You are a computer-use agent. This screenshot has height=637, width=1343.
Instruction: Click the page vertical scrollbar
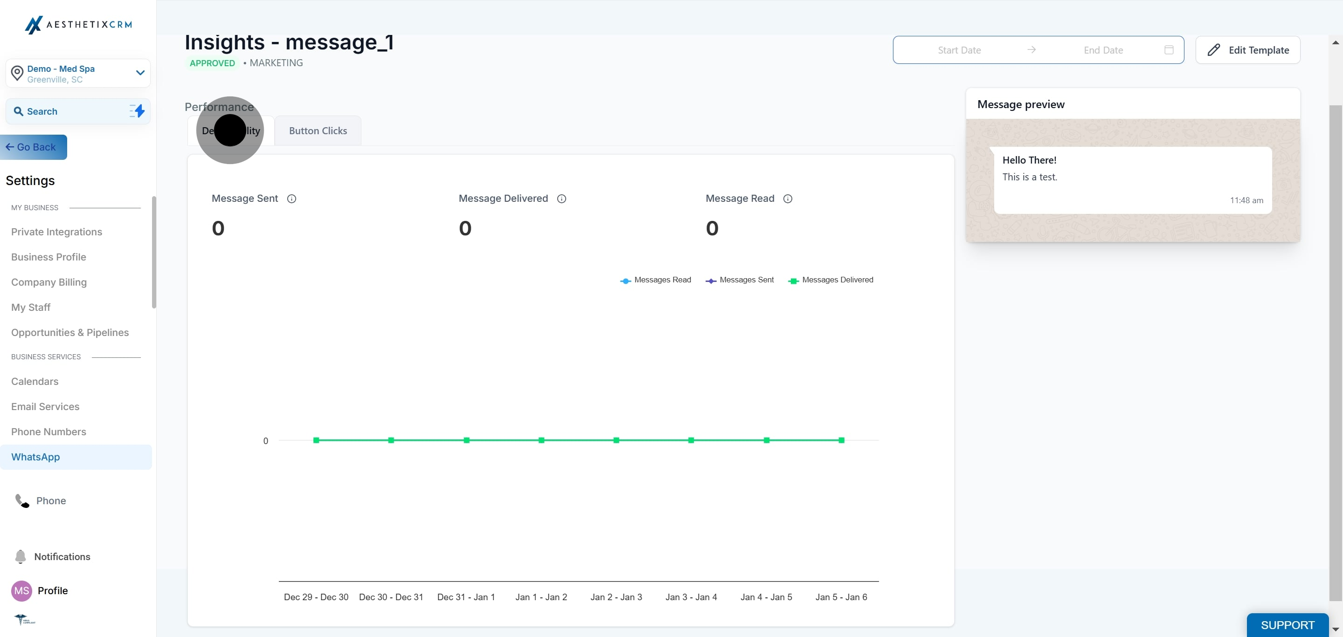pos(1335,353)
